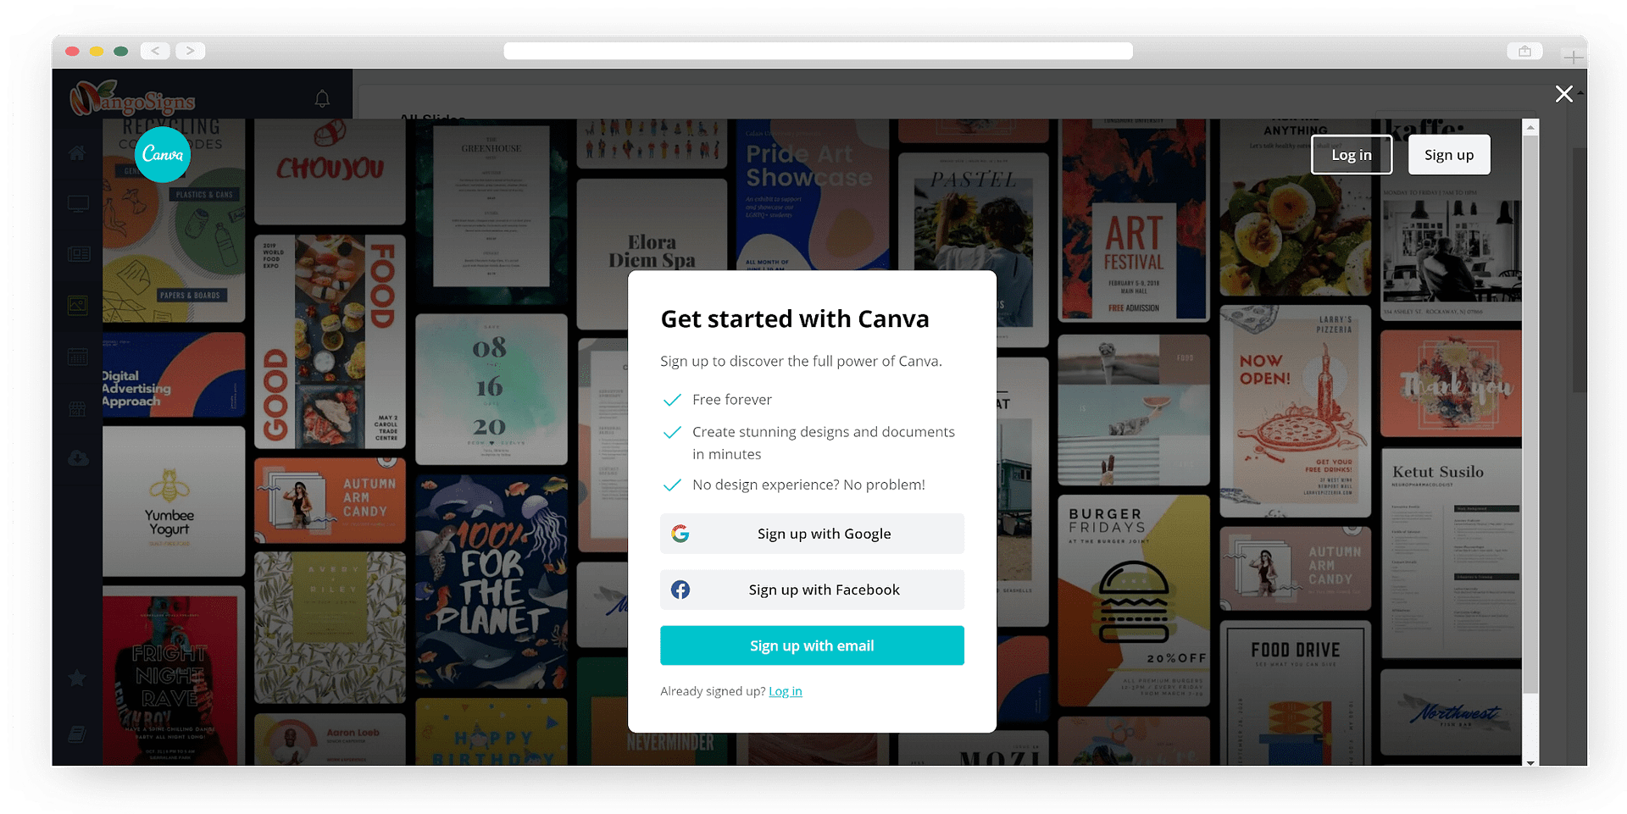Select Sign up with Google option
Screen dimensions: 1627x814
coord(811,534)
